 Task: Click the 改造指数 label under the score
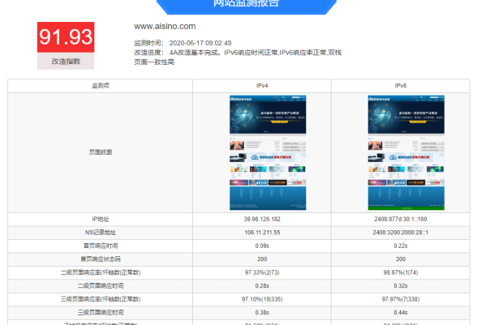(x=66, y=61)
